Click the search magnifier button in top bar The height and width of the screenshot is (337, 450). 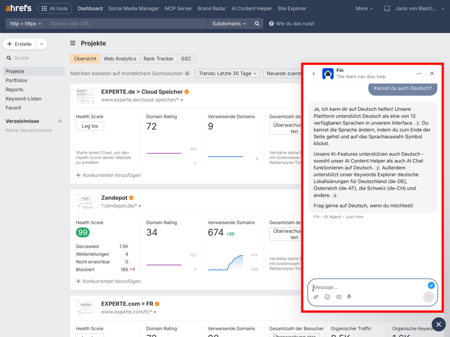point(257,24)
